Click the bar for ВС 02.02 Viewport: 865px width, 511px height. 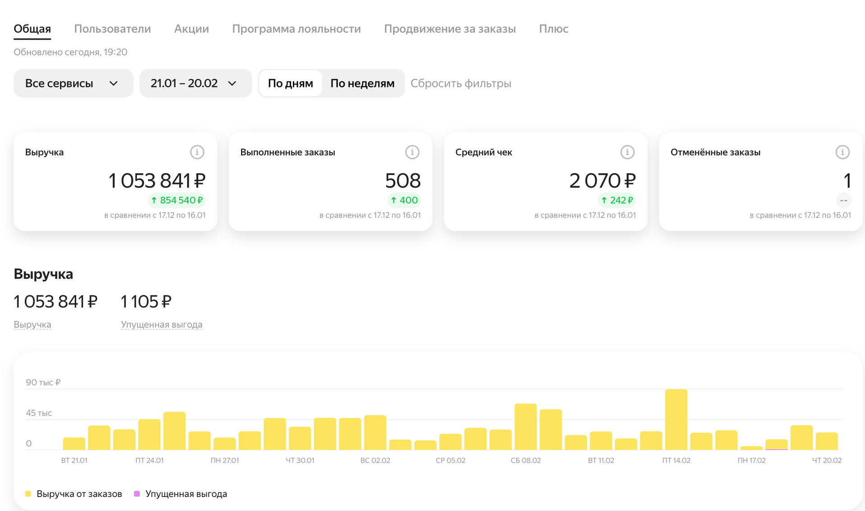point(375,433)
